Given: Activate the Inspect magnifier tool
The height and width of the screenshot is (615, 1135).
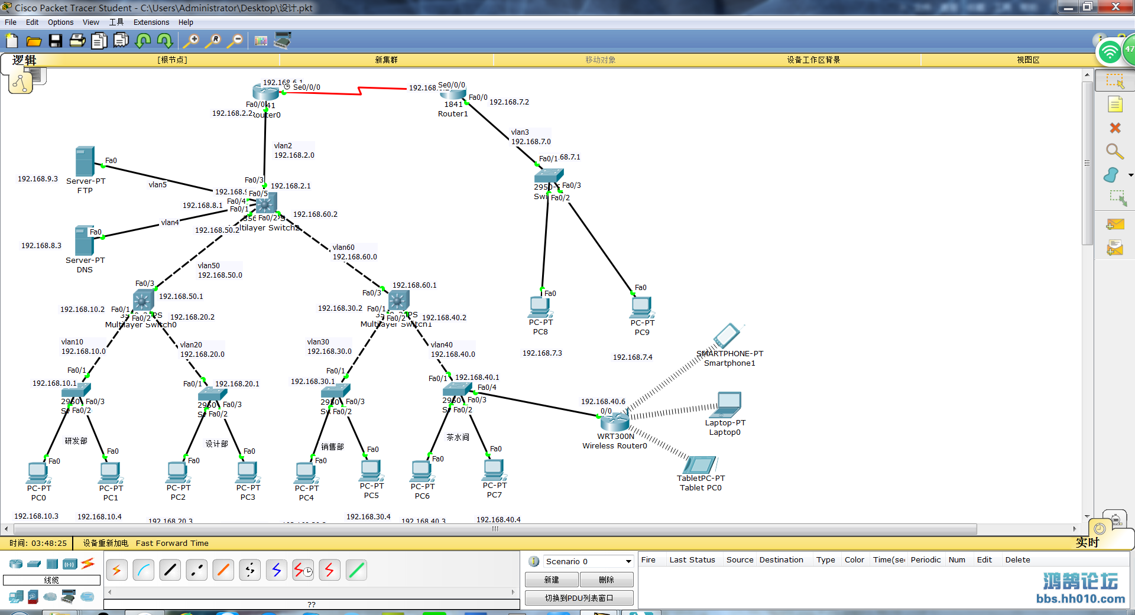Looking at the screenshot, I should pyautogui.click(x=1114, y=151).
